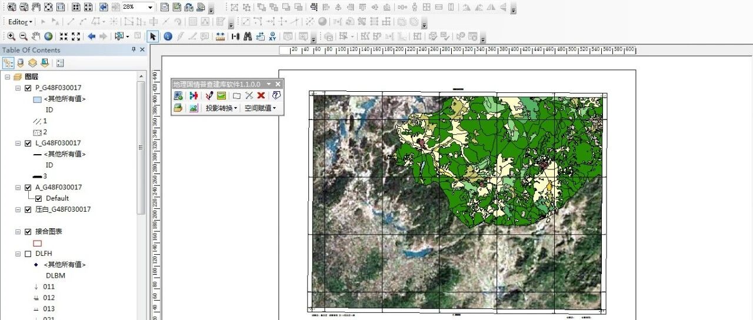Enable the DLFH layer checkbox
Image resolution: width=753 pixels, height=320 pixels.
coord(28,254)
